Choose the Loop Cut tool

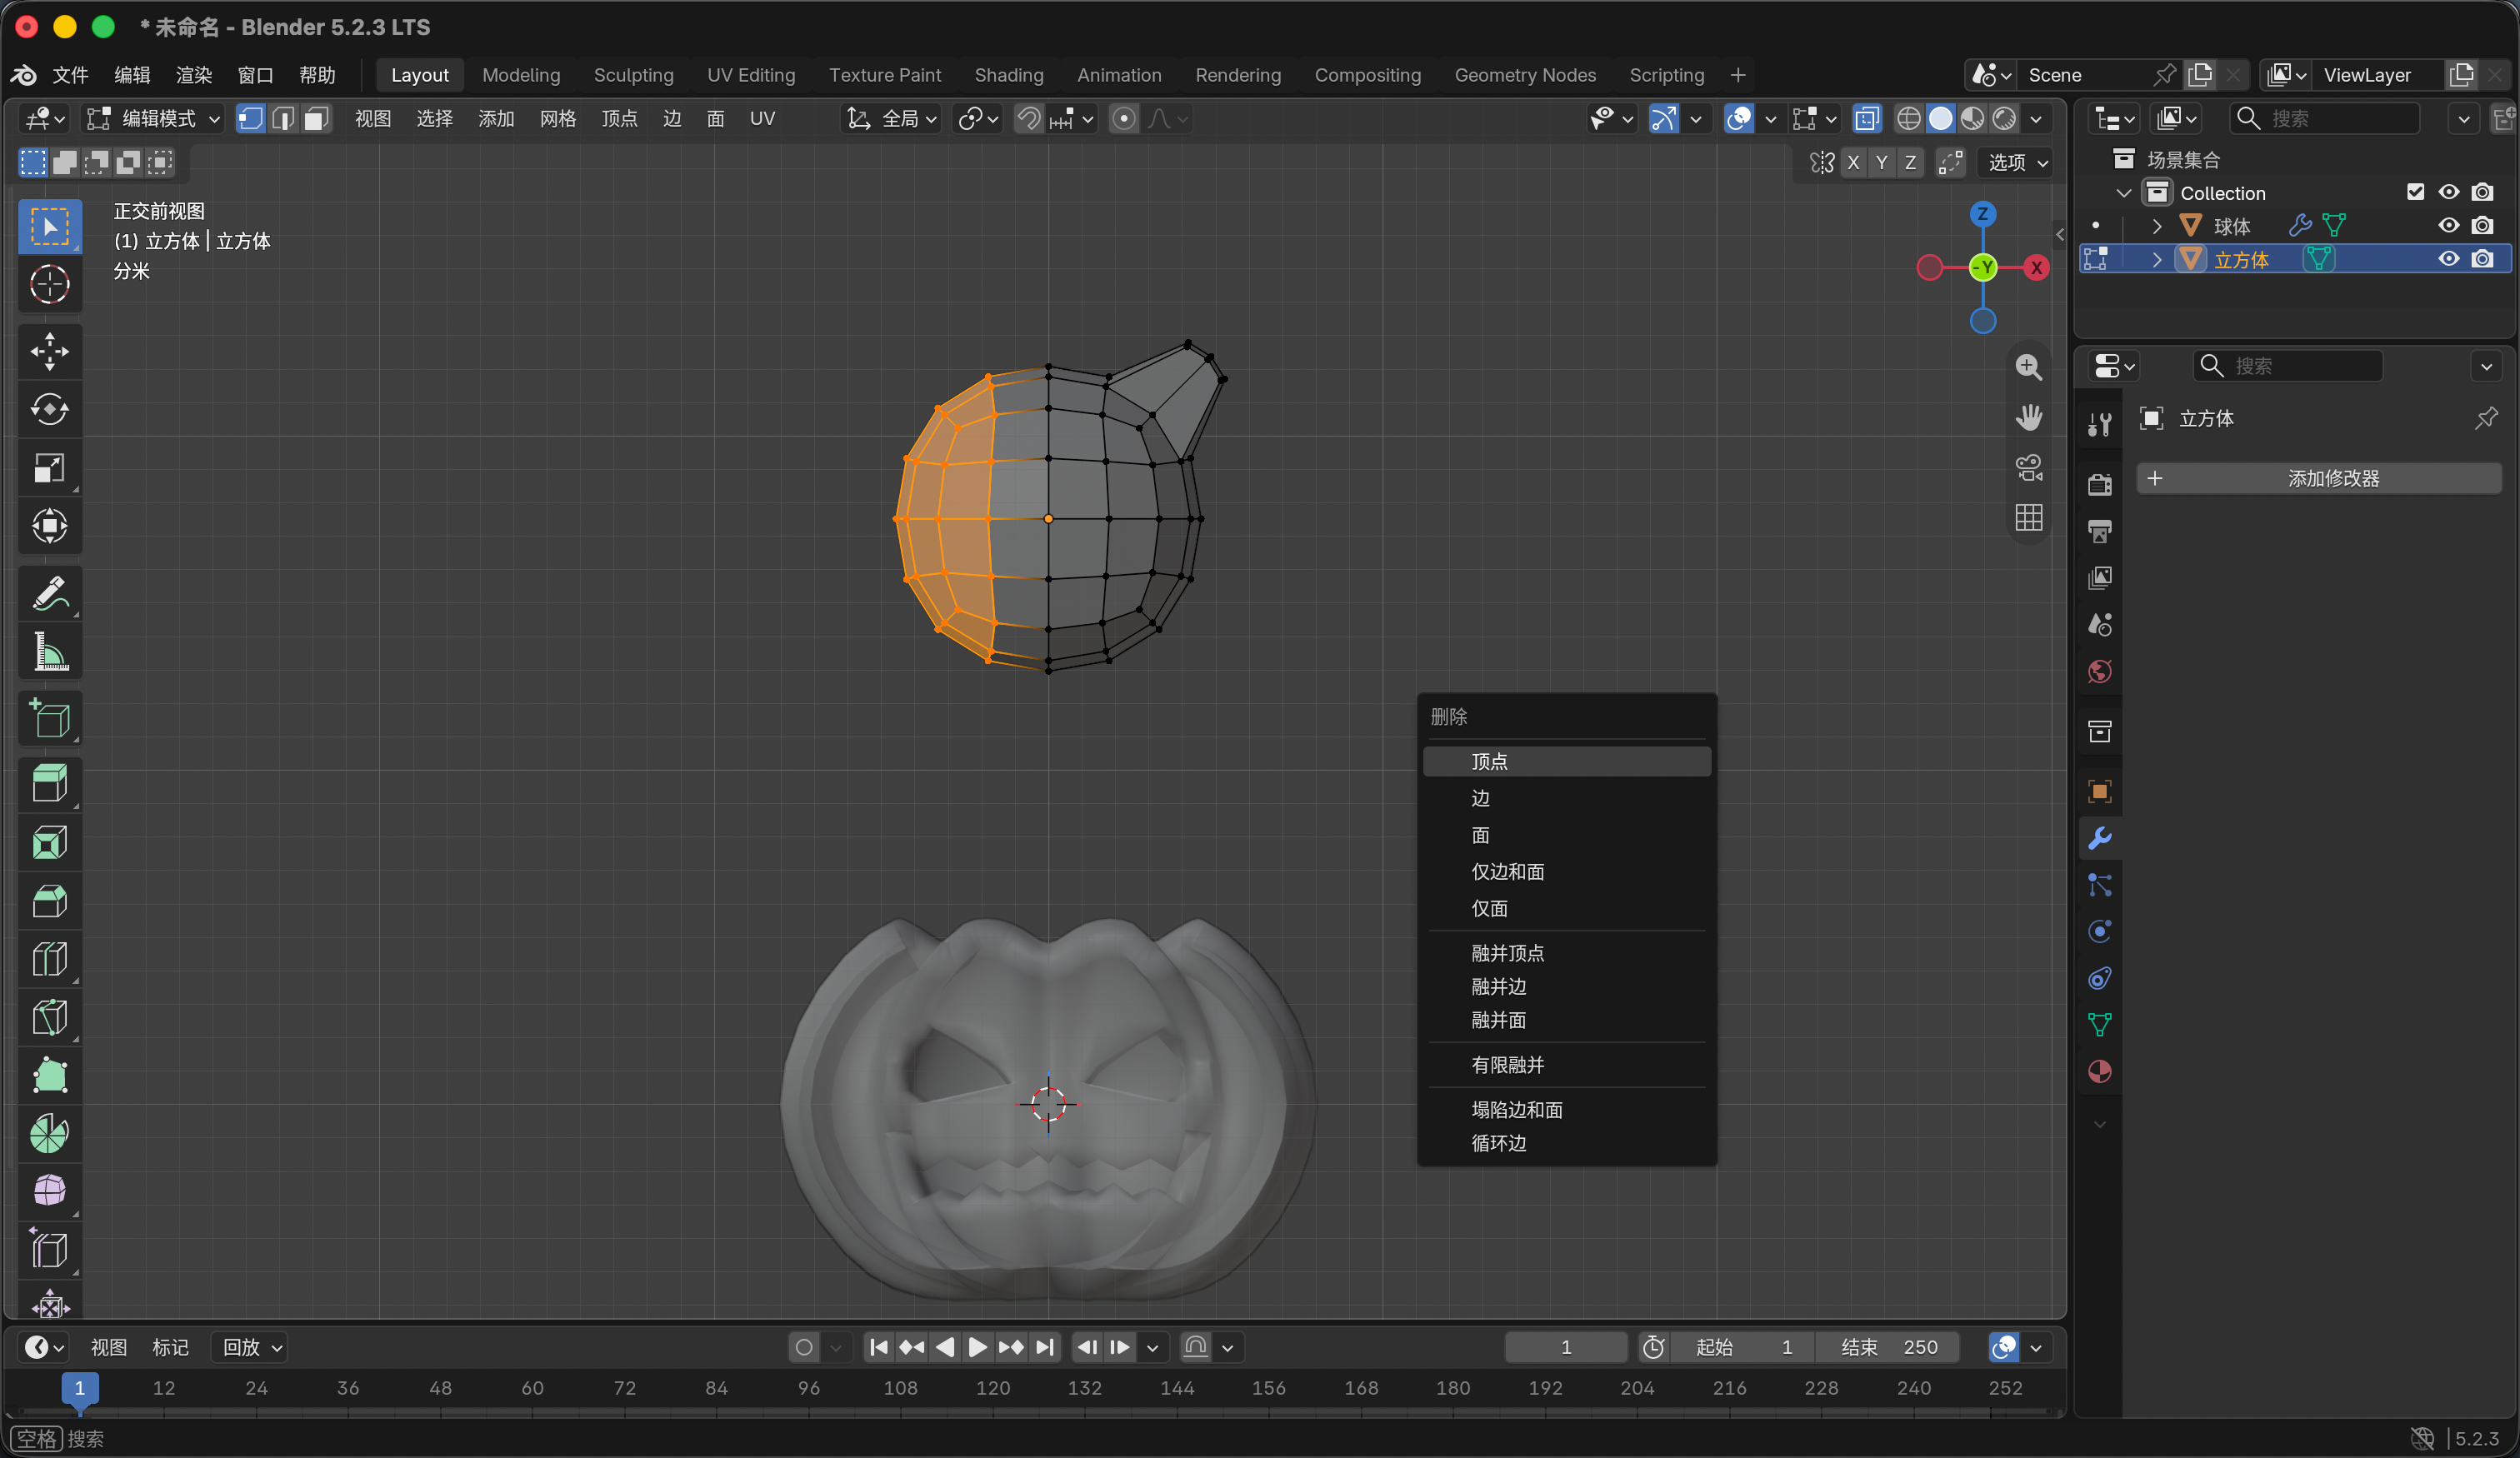click(x=50, y=958)
